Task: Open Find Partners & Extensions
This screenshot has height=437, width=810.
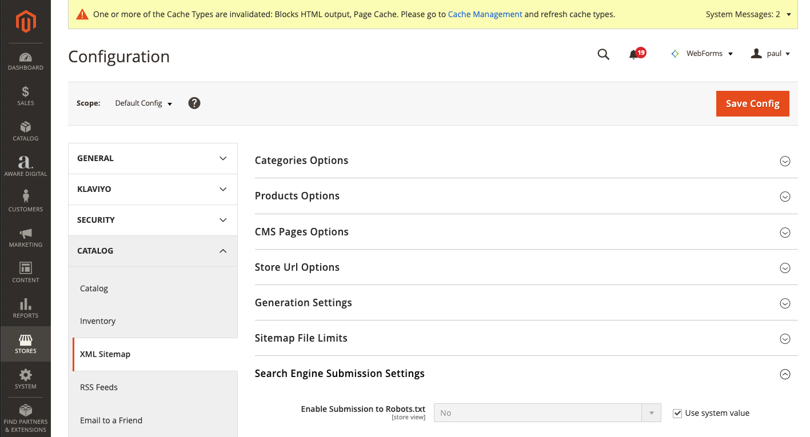Action: [x=25, y=419]
